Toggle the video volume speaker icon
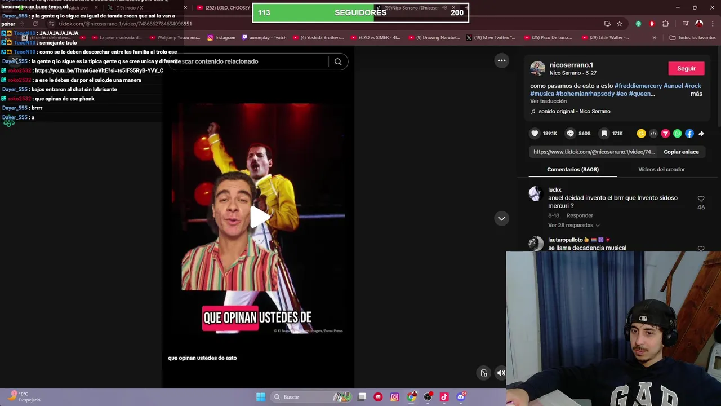721x406 pixels. coord(501,373)
